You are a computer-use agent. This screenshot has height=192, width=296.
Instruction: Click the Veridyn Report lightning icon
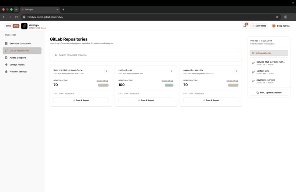pyautogui.click(x=6, y=65)
